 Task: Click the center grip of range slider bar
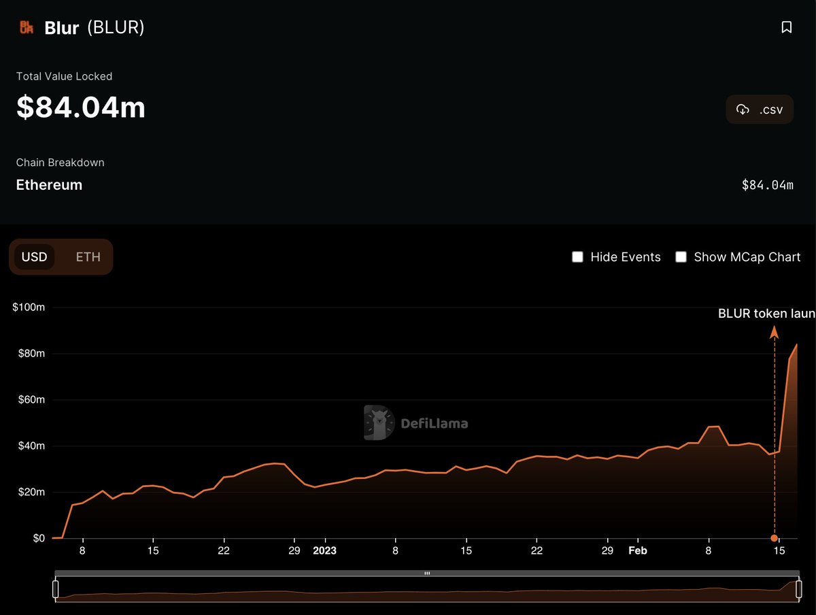tap(427, 574)
